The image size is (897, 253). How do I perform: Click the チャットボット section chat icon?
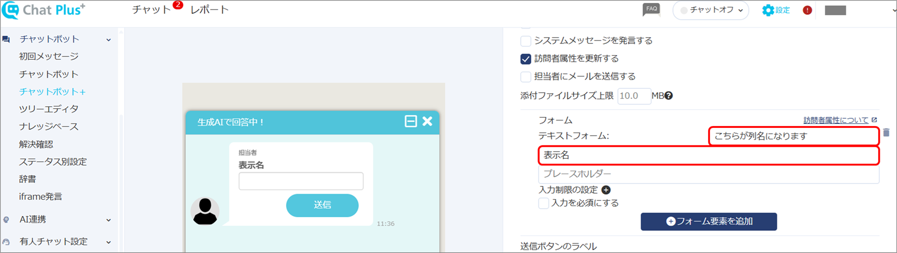(x=6, y=40)
